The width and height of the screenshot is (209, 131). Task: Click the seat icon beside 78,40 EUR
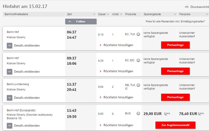(201, 114)
